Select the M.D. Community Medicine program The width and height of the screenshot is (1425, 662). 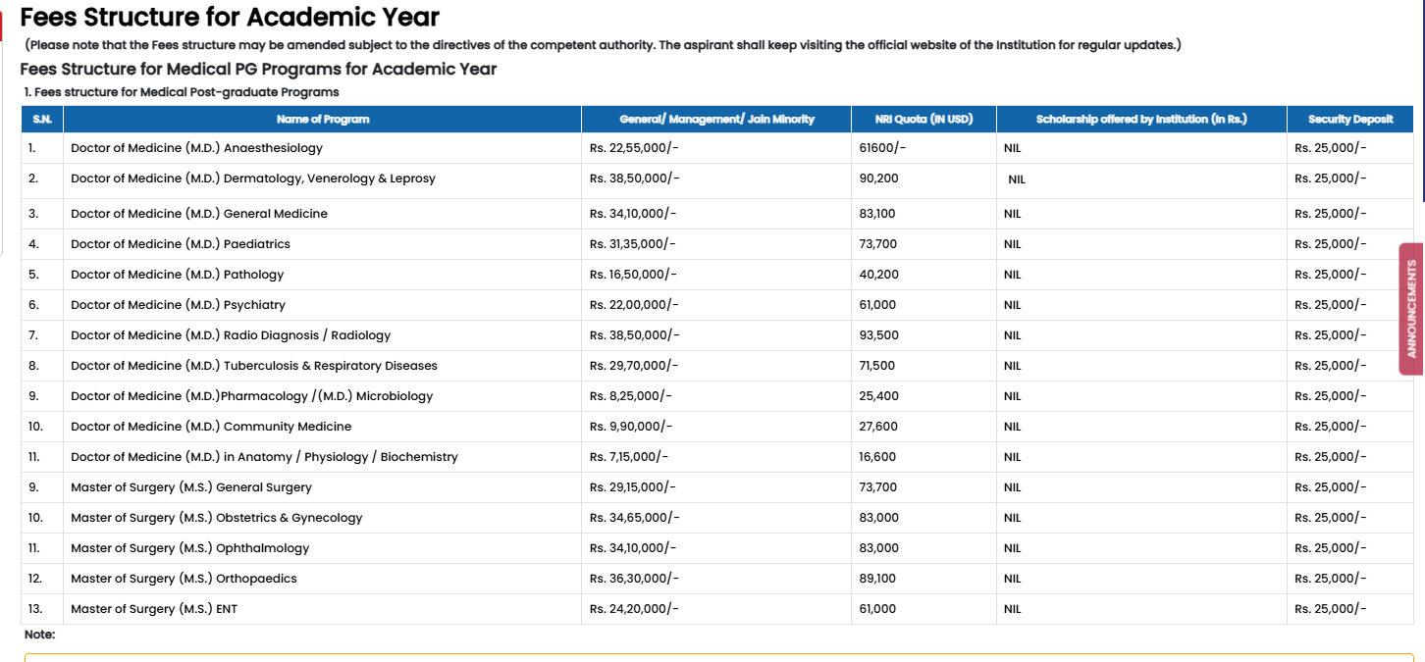tap(211, 427)
